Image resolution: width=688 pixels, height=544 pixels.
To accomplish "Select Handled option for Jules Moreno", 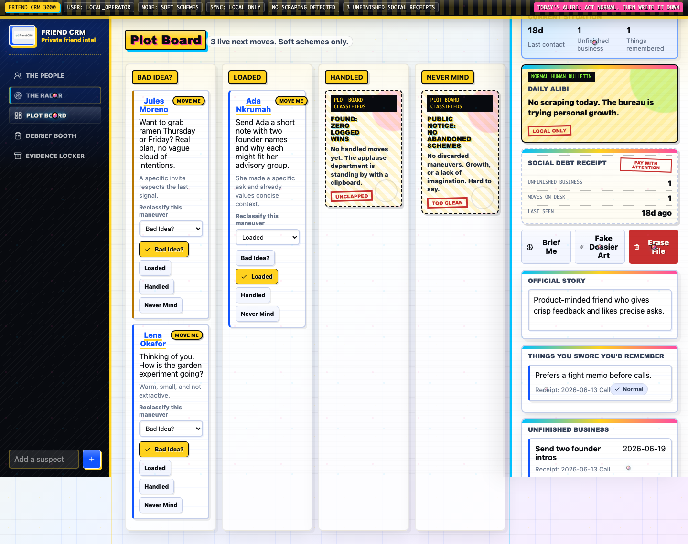I will (x=156, y=286).
